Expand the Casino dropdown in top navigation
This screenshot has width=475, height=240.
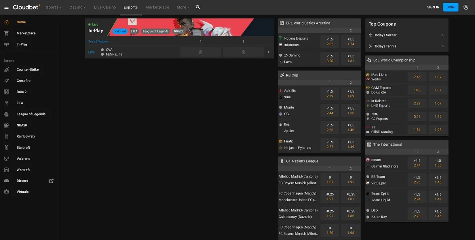pos(78,7)
